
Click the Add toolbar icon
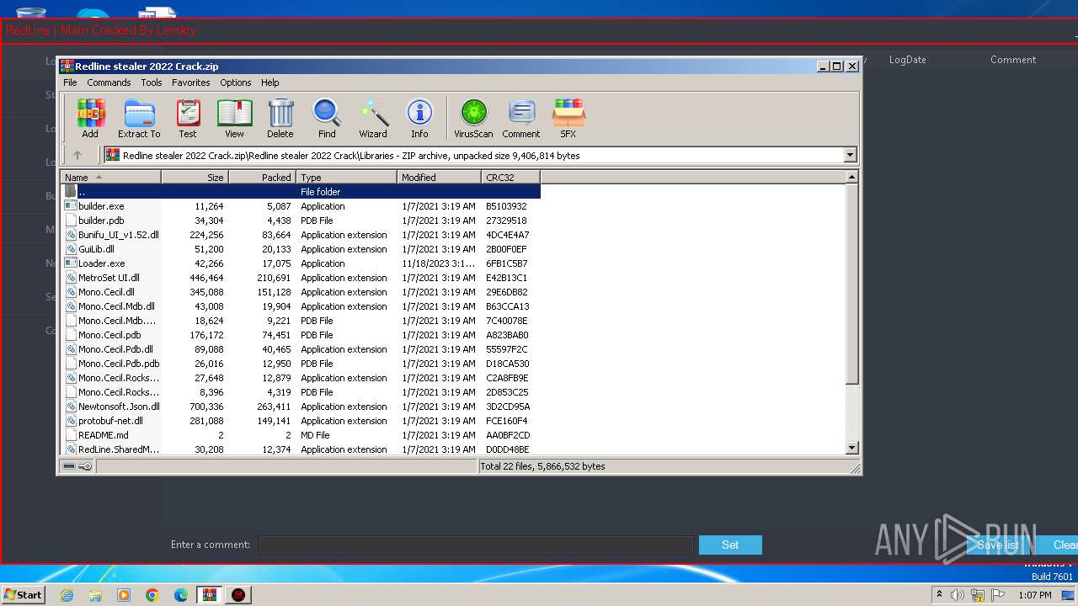[x=90, y=118]
